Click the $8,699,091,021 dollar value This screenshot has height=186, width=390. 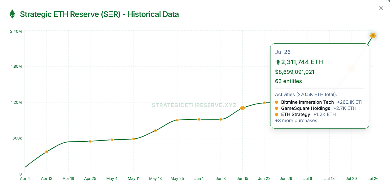(x=294, y=72)
